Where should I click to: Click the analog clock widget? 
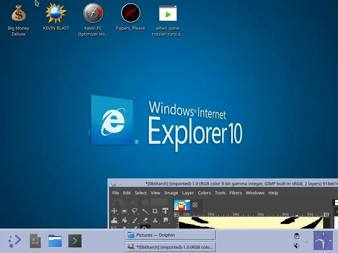[323, 241]
